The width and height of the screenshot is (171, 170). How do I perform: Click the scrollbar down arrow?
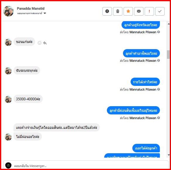(169, 155)
